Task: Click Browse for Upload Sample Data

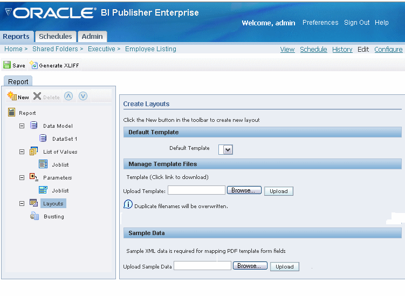Action: click(250, 266)
